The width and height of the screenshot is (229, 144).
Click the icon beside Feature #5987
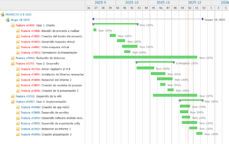click(13, 102)
